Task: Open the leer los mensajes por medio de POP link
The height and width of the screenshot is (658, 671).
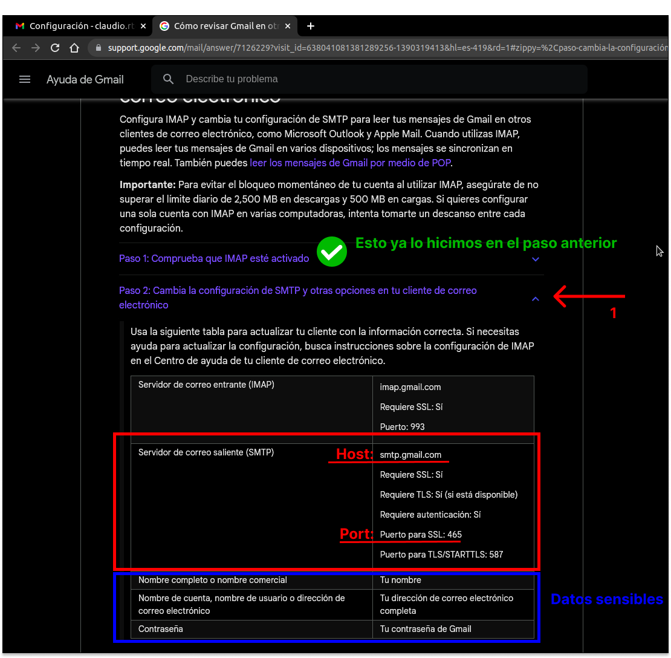Action: [x=351, y=163]
